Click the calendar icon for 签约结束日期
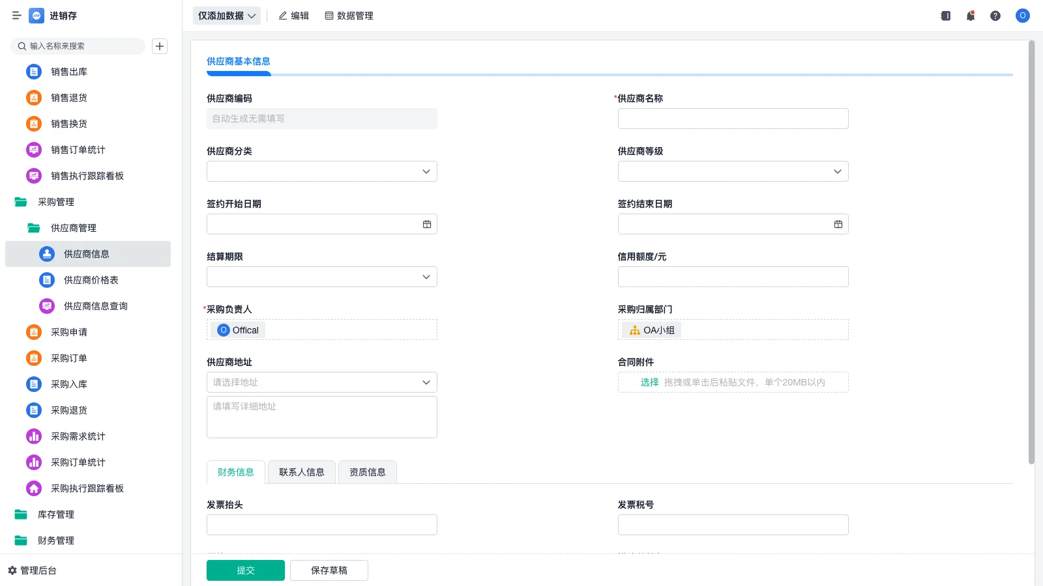 838,223
